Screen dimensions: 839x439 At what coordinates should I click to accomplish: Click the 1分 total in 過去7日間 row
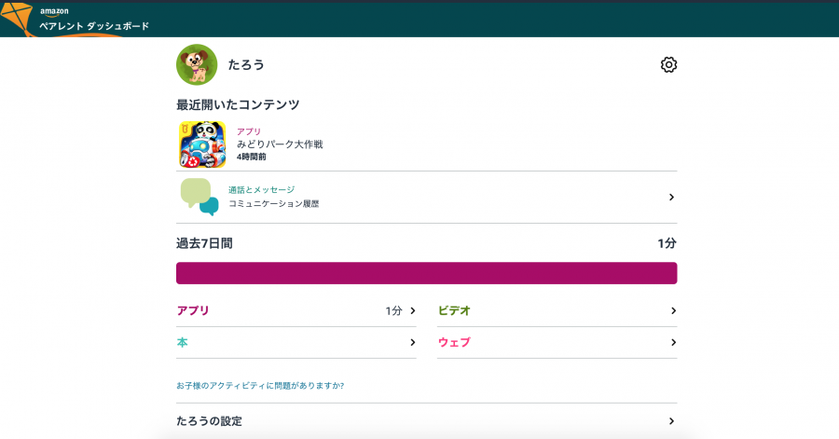click(x=667, y=243)
